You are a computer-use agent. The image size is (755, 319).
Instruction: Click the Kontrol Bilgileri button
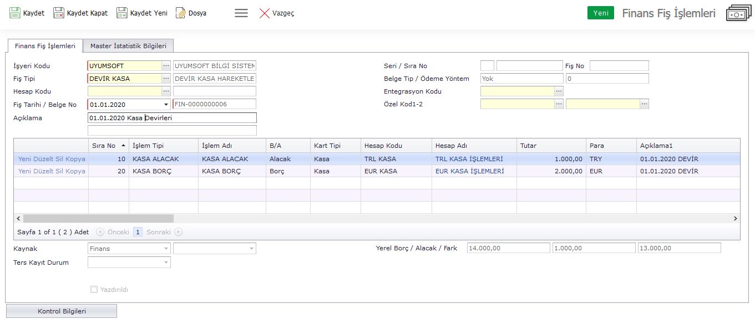62,311
